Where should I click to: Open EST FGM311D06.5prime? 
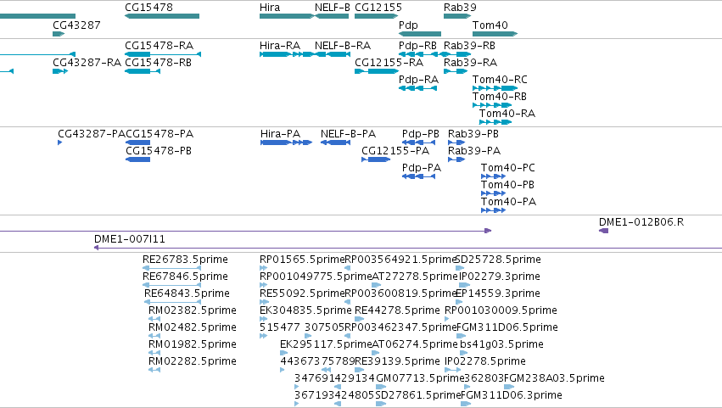pos(461,336)
